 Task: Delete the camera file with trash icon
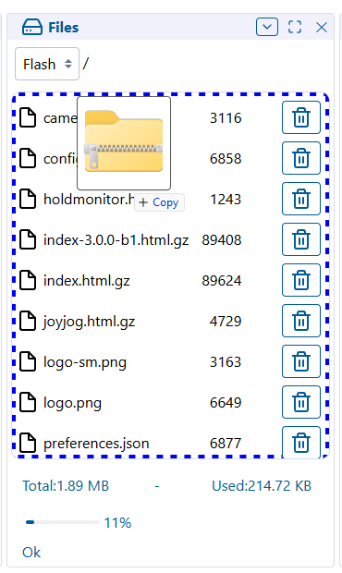pos(301,117)
